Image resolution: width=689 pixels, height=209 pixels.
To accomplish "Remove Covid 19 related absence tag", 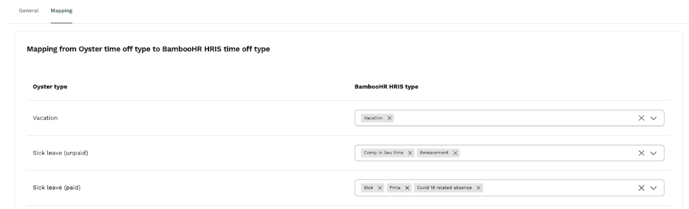I will pyautogui.click(x=478, y=188).
